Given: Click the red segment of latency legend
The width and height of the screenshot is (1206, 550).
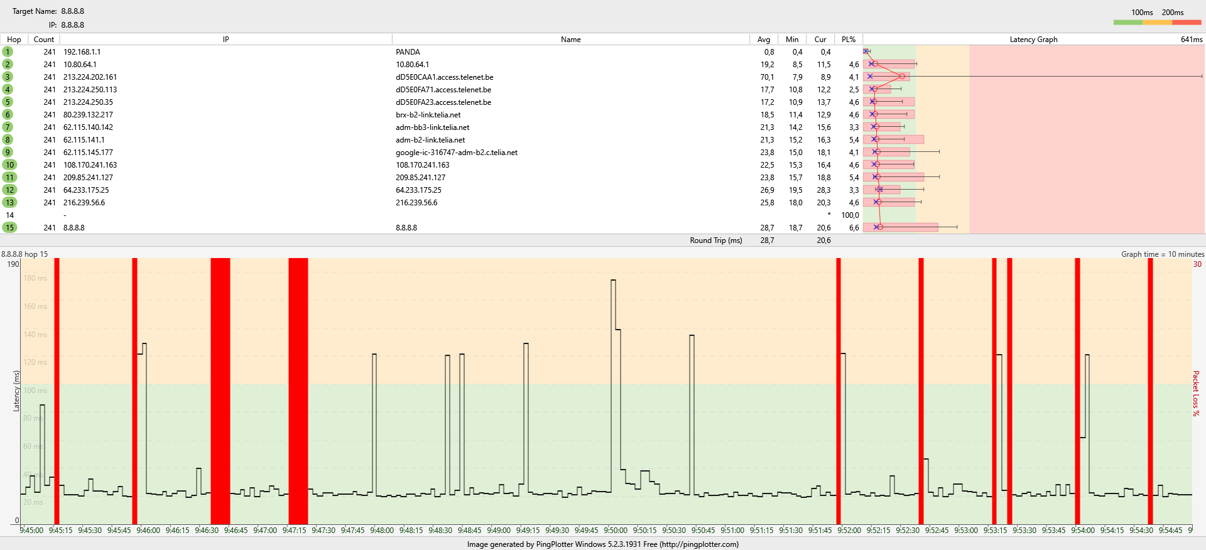Looking at the screenshot, I should (x=1187, y=23).
